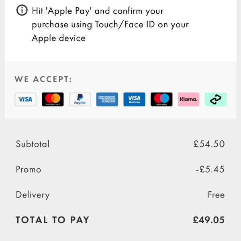The width and height of the screenshot is (241, 241).
Task: Click the -£5.45 promo discount
Action: point(210,170)
